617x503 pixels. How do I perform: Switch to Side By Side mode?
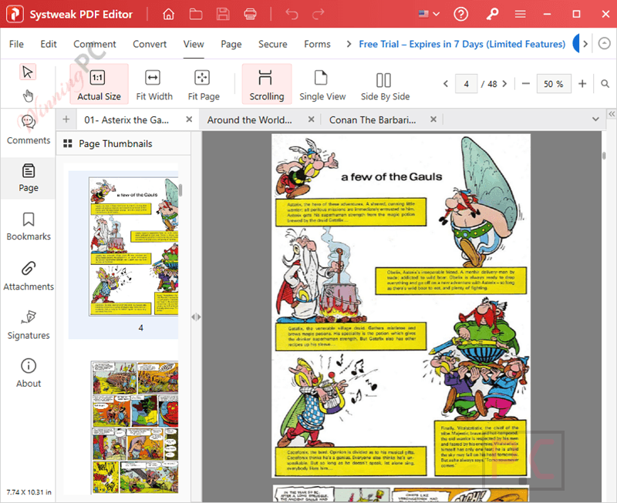pyautogui.click(x=385, y=84)
